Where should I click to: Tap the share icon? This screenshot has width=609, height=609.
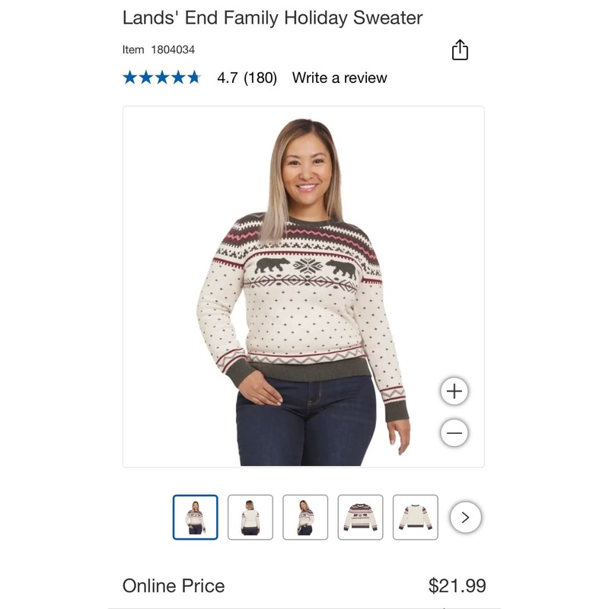tap(460, 50)
